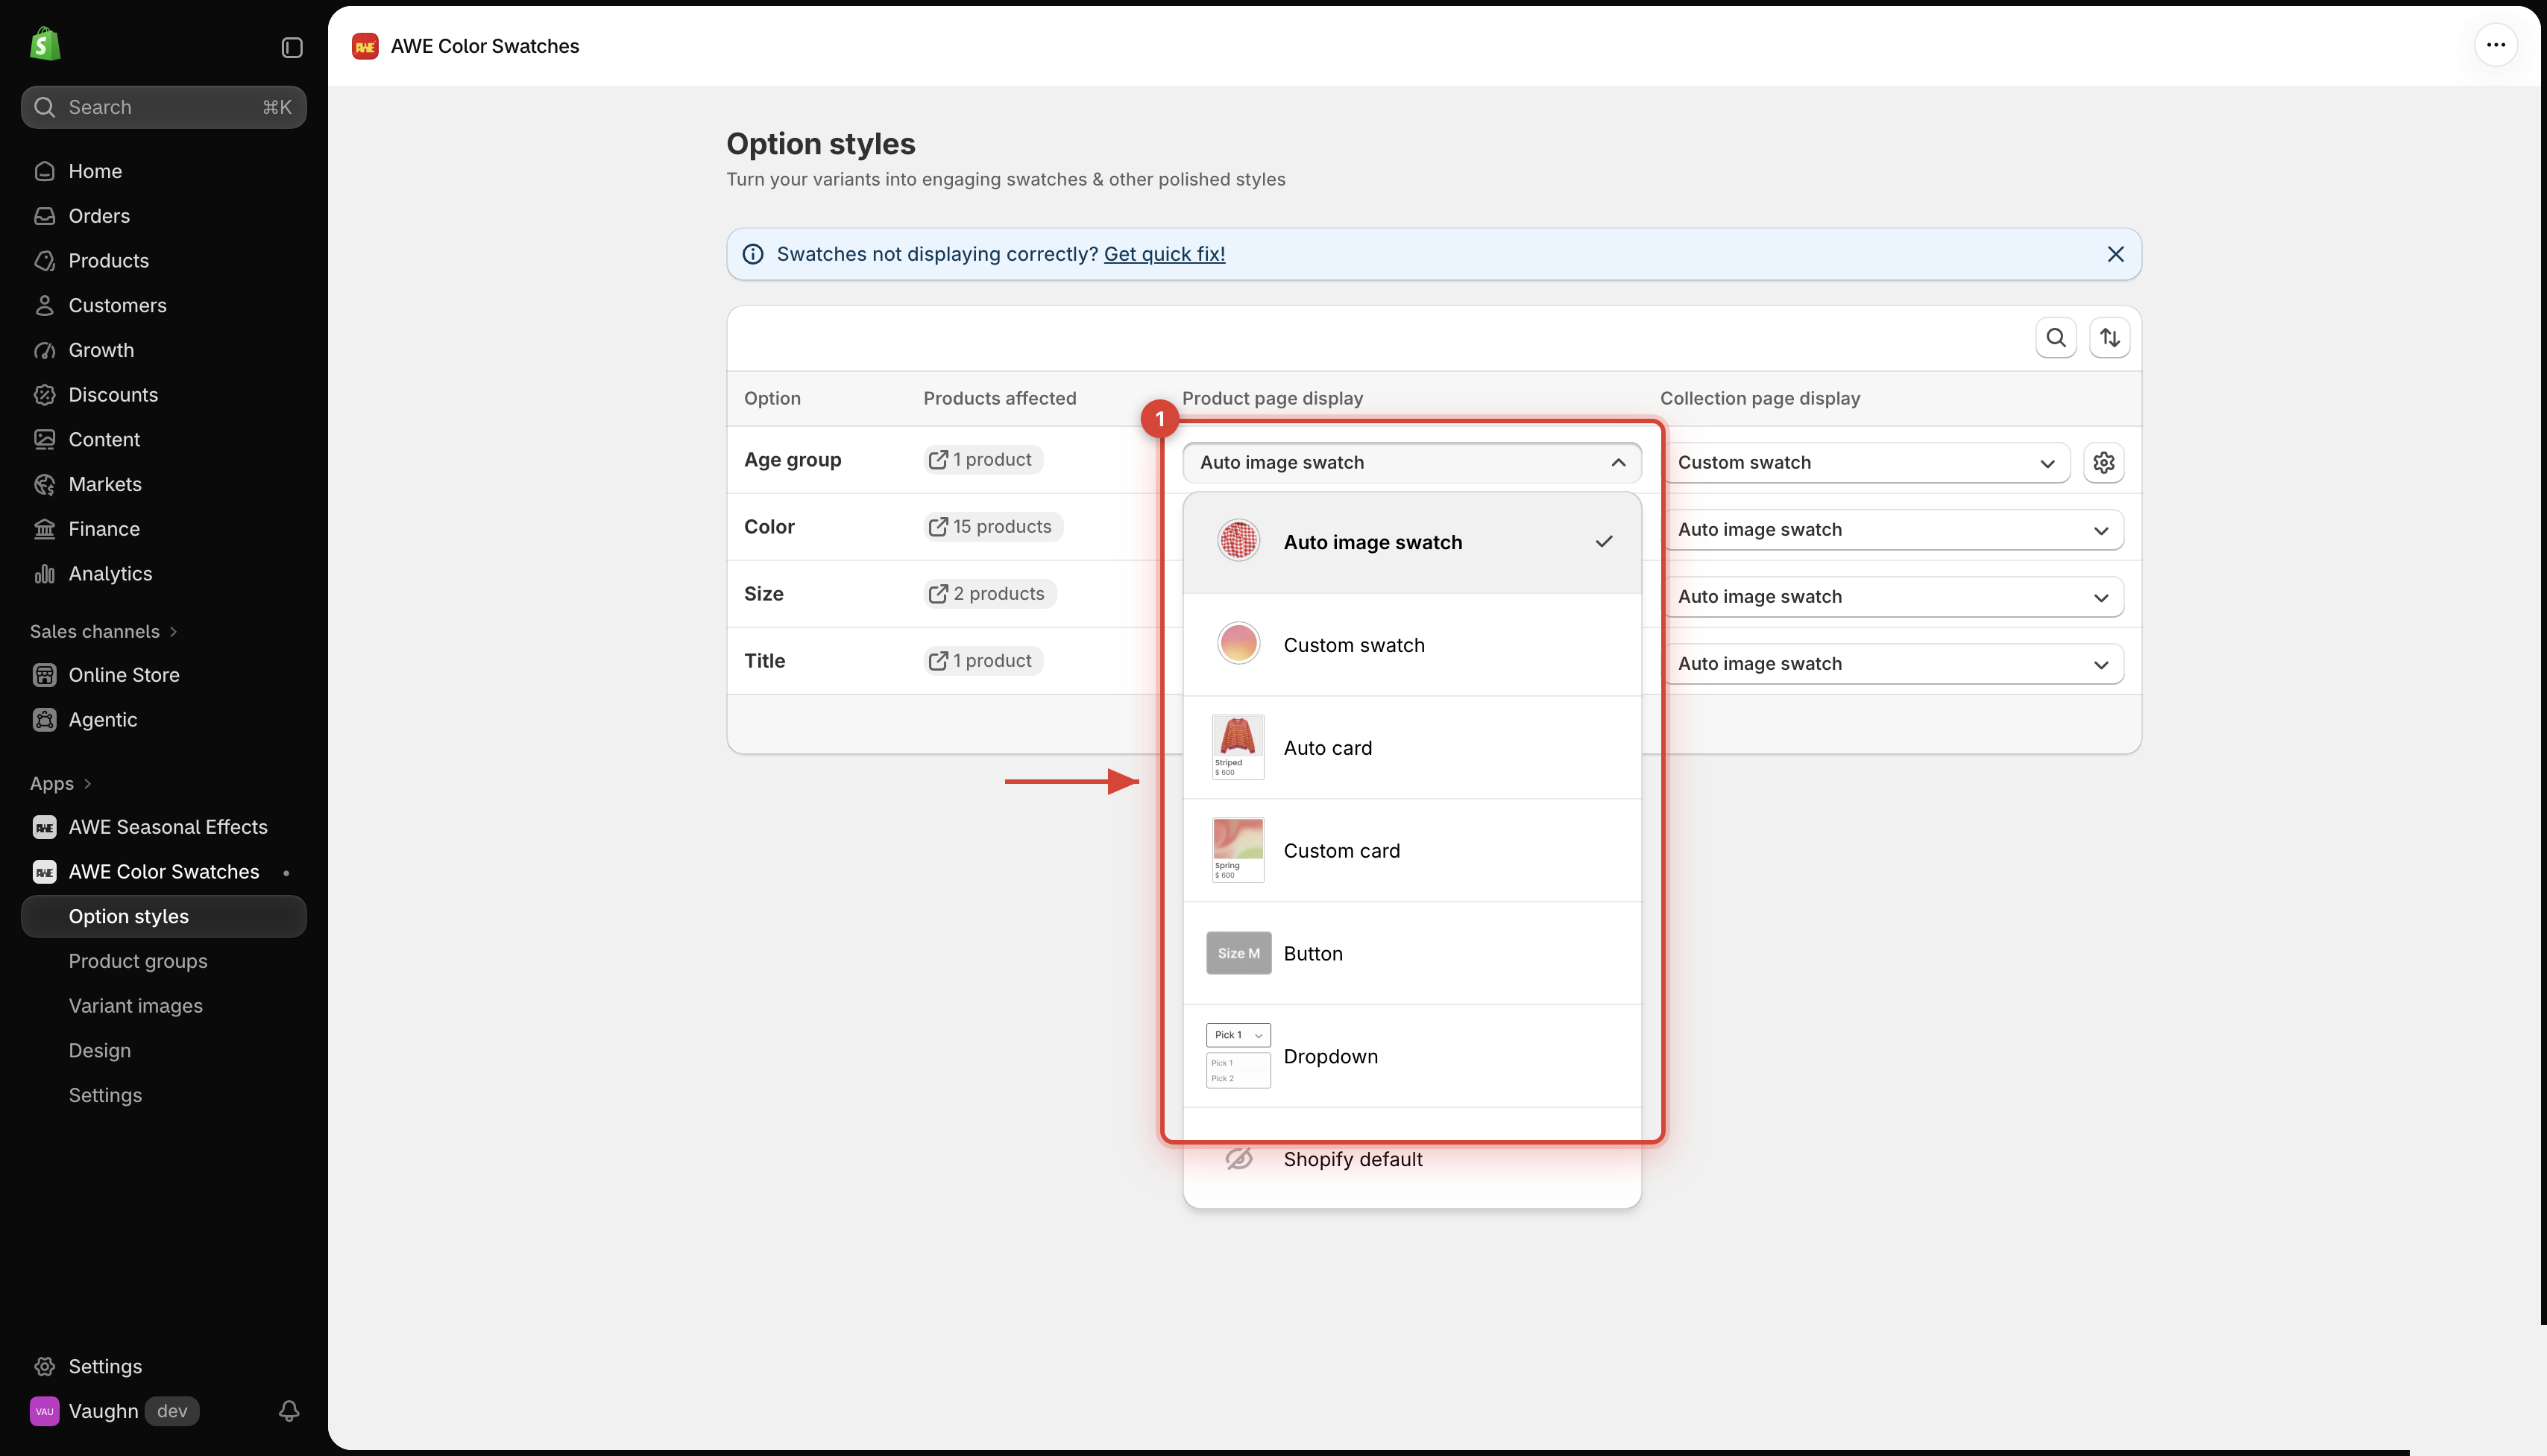
Task: Open the three-dot more menu
Action: 2495,45
